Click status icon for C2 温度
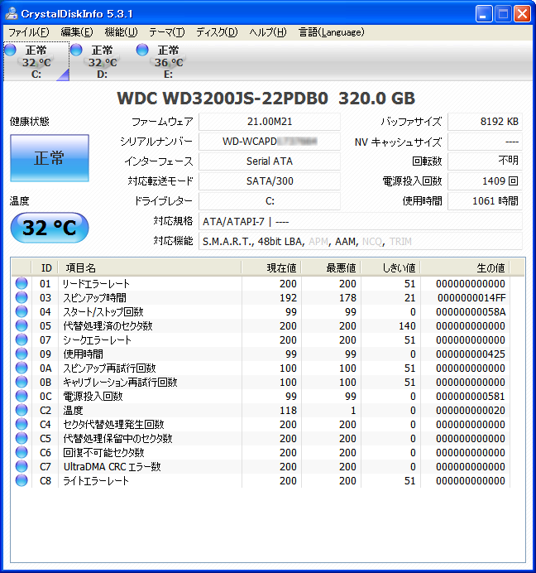Image resolution: width=536 pixels, height=573 pixels. click(22, 410)
